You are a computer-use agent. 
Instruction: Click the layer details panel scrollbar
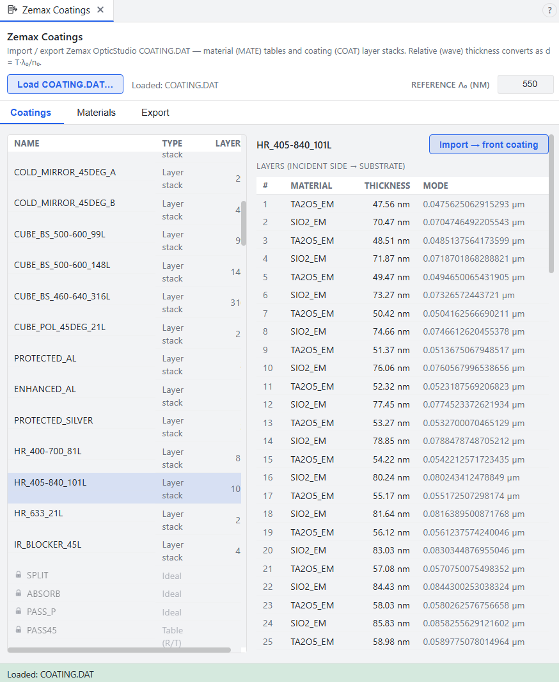pyautogui.click(x=551, y=204)
